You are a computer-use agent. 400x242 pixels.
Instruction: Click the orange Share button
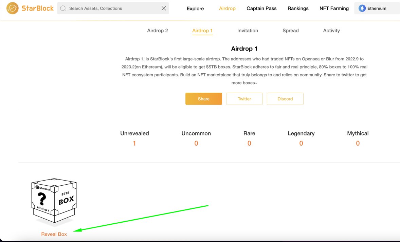[x=203, y=99]
